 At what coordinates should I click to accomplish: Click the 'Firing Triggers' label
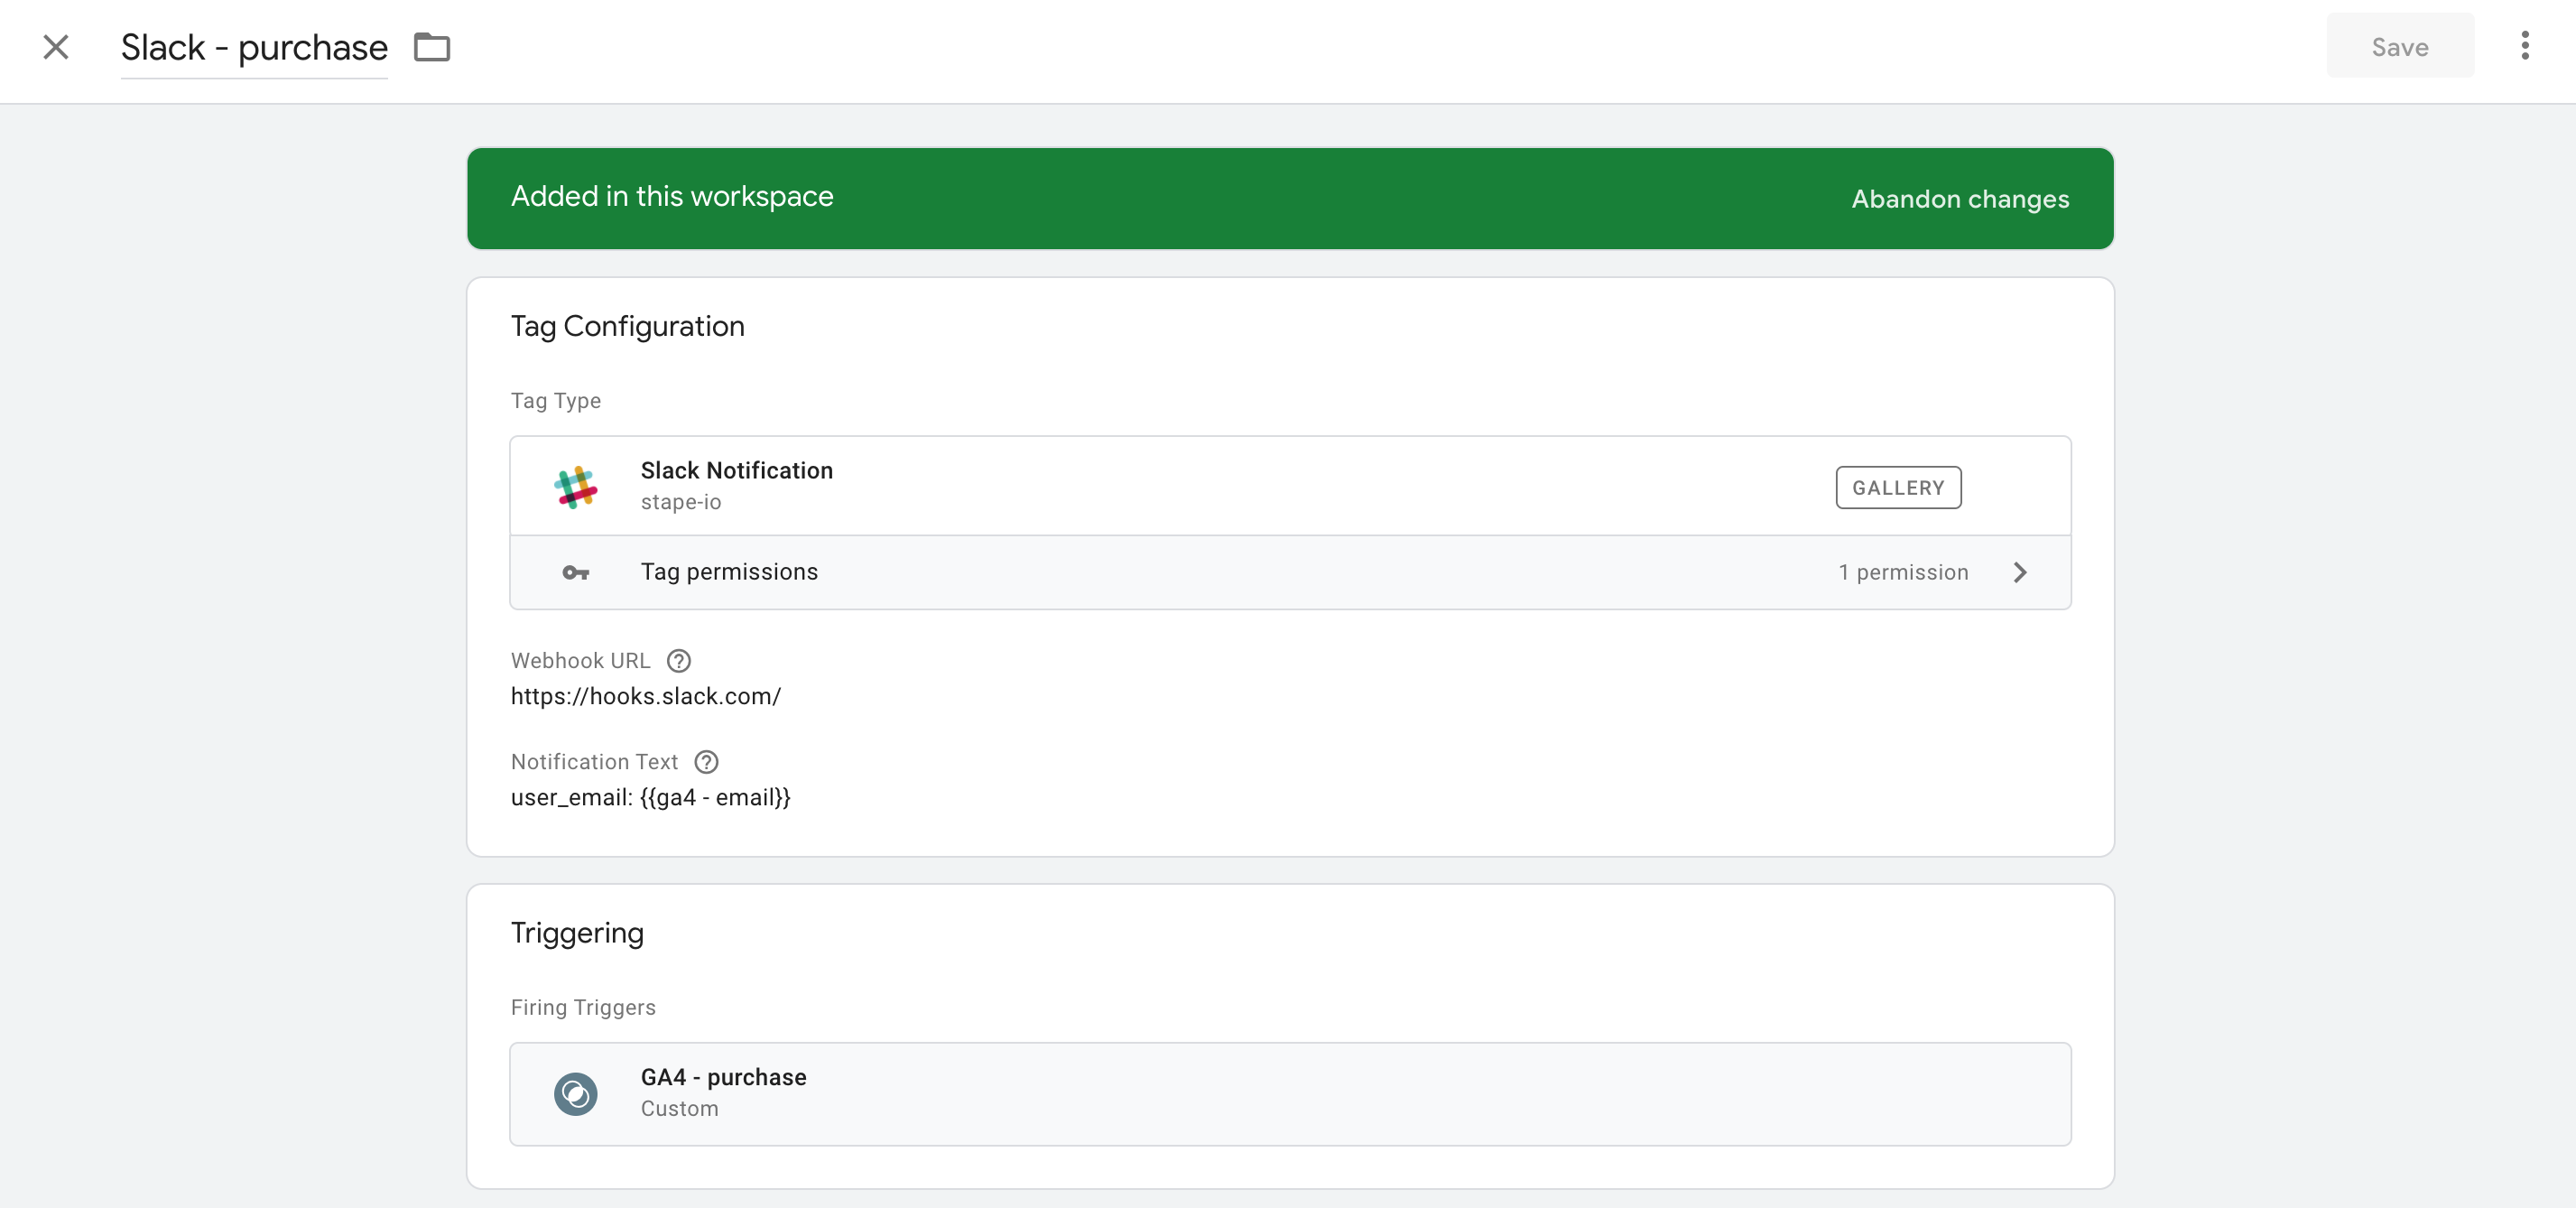[x=584, y=1007]
